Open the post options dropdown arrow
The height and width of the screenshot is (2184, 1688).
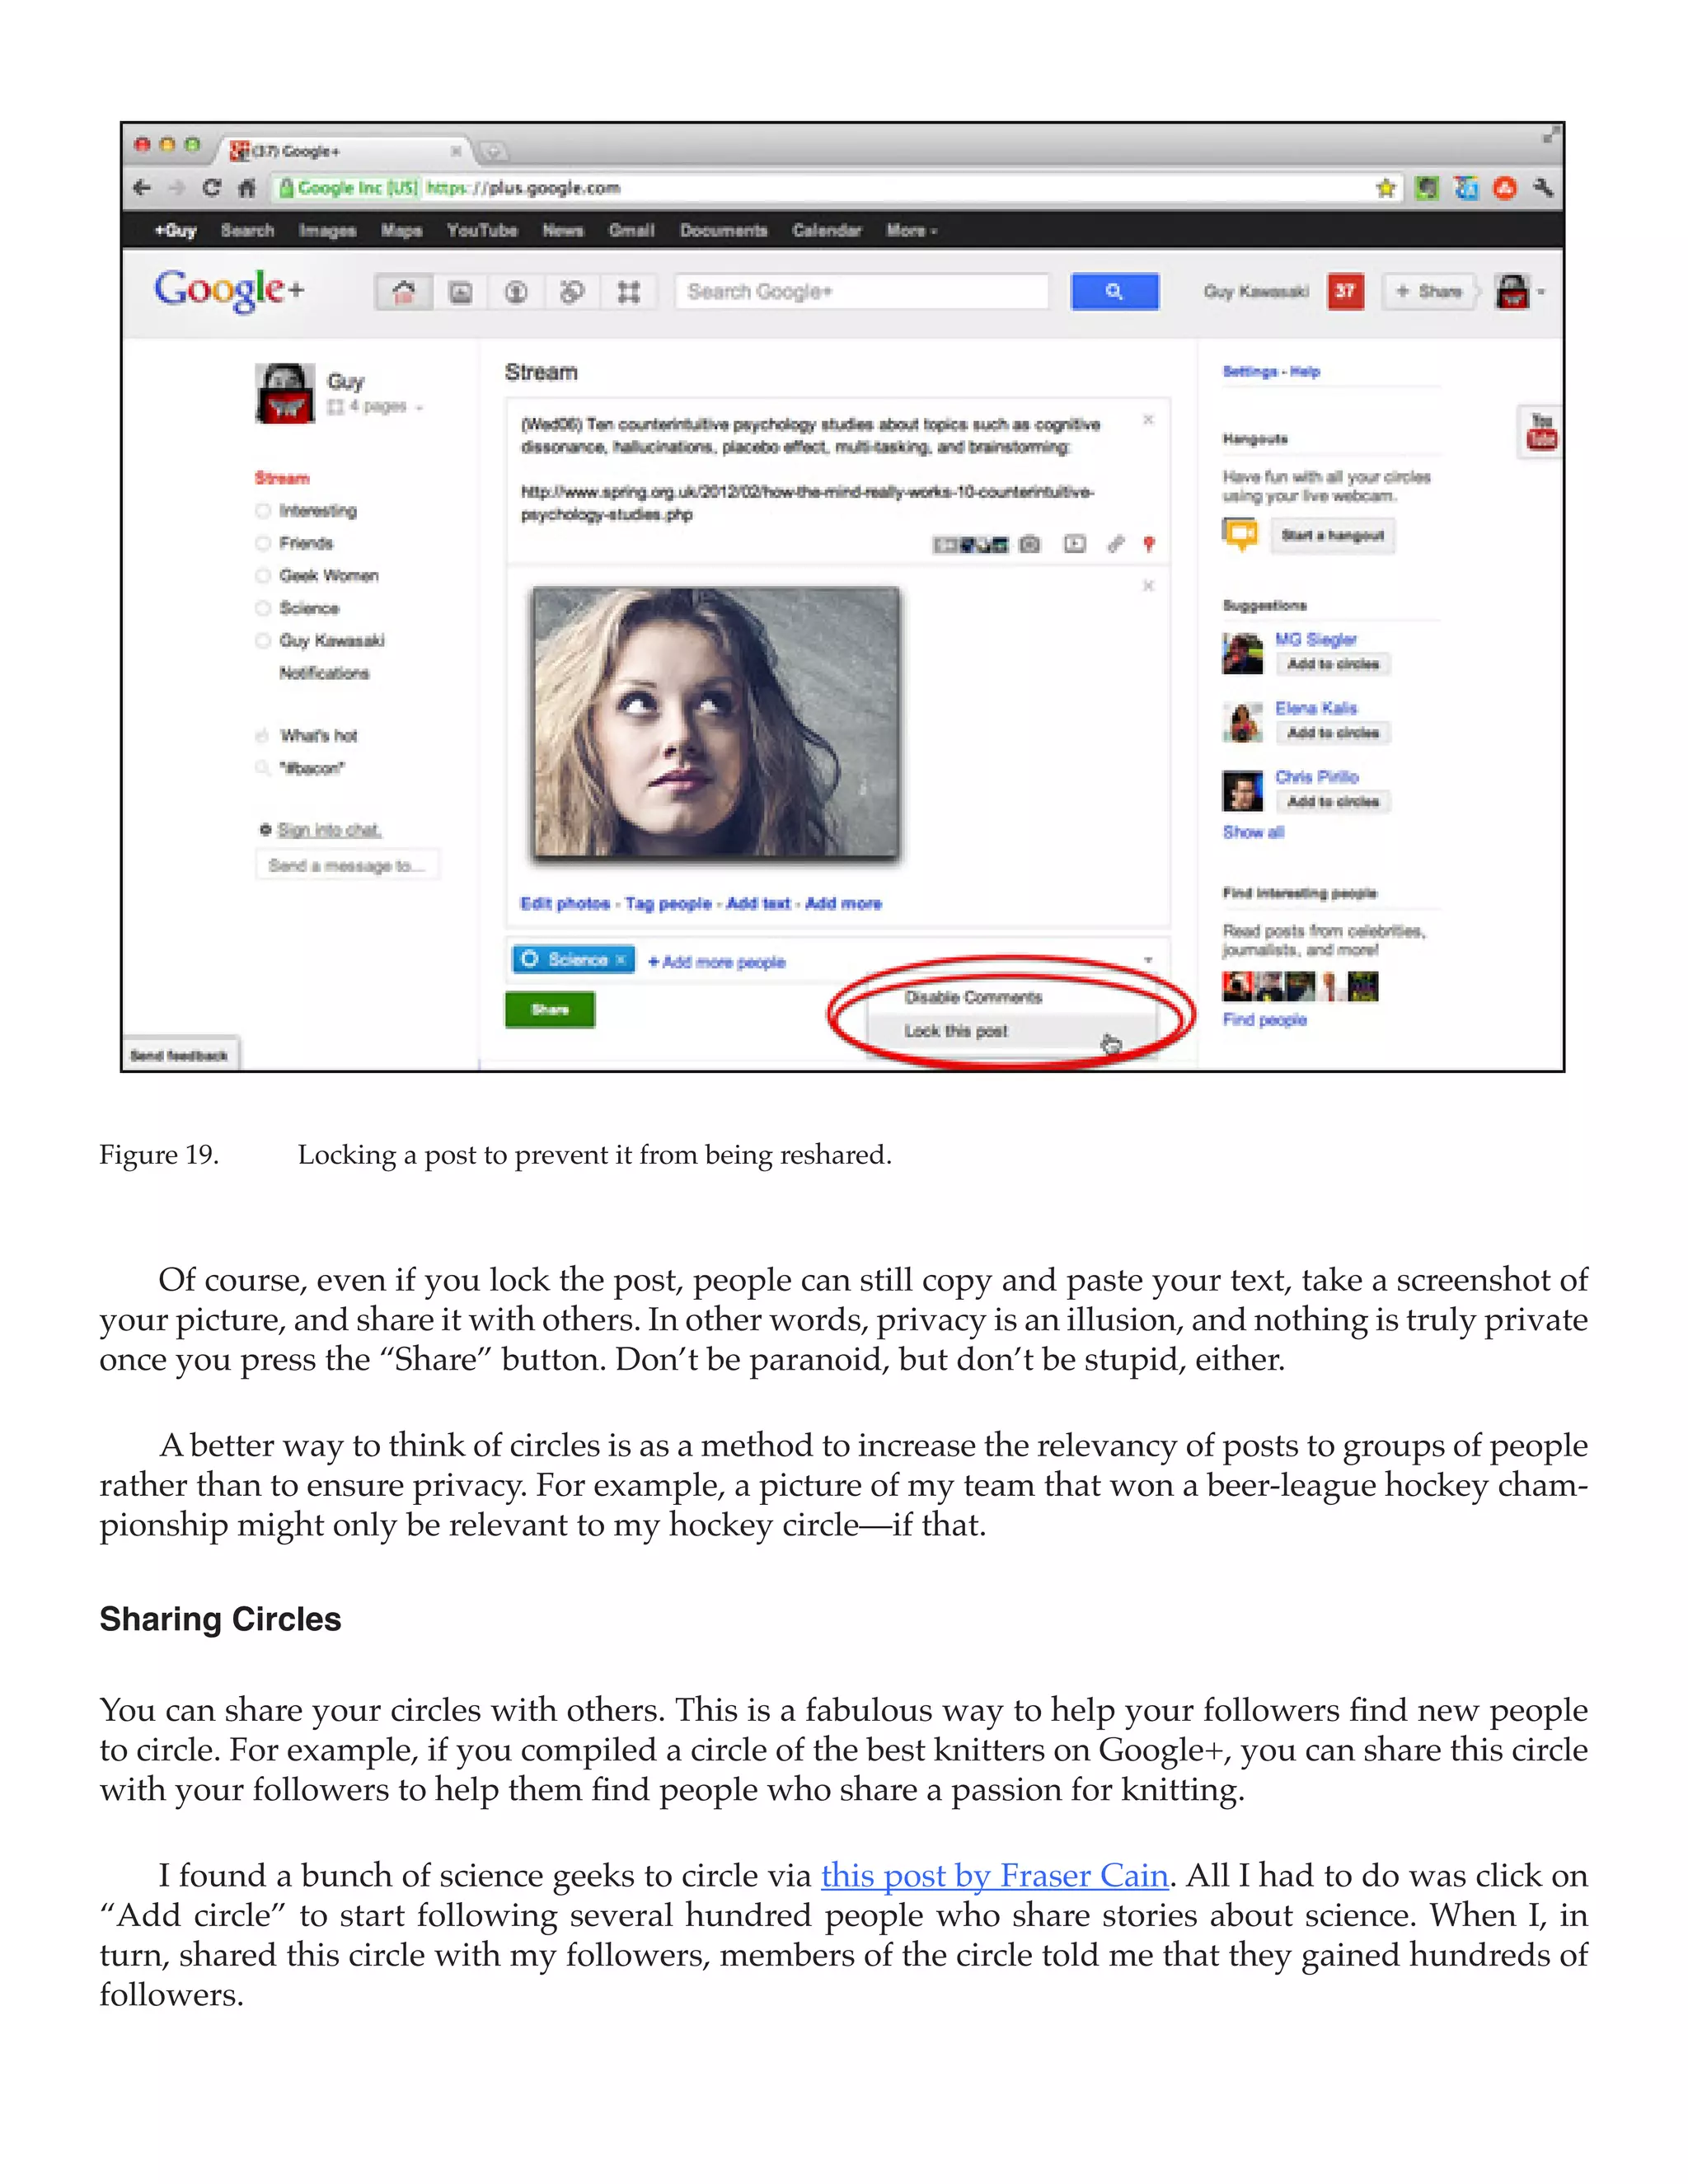pyautogui.click(x=1148, y=960)
